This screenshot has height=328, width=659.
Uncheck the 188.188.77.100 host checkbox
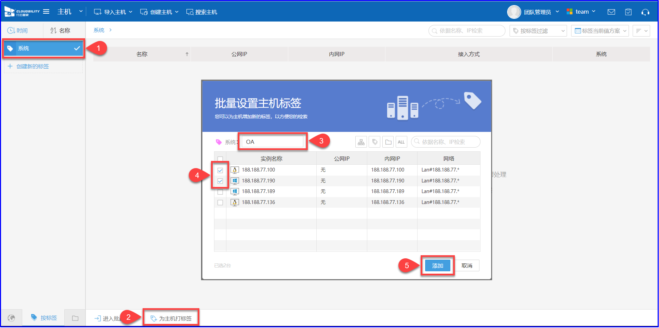[220, 170]
